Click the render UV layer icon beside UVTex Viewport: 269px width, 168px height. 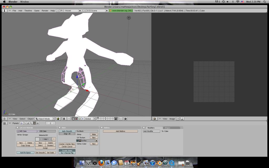80,141
